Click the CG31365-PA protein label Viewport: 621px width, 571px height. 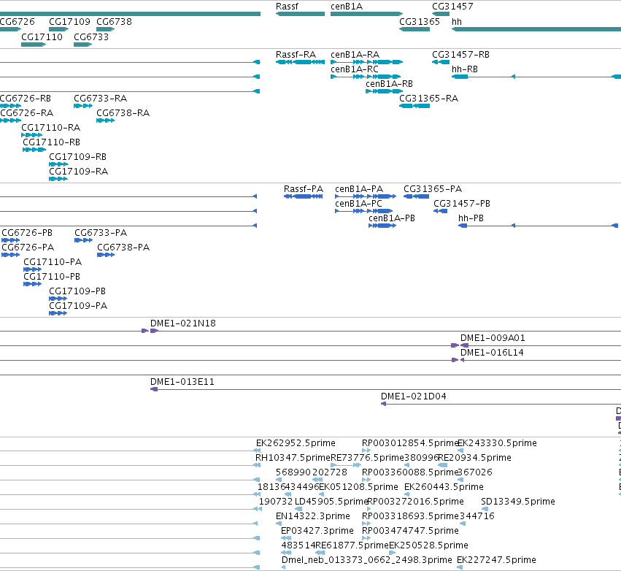(433, 188)
